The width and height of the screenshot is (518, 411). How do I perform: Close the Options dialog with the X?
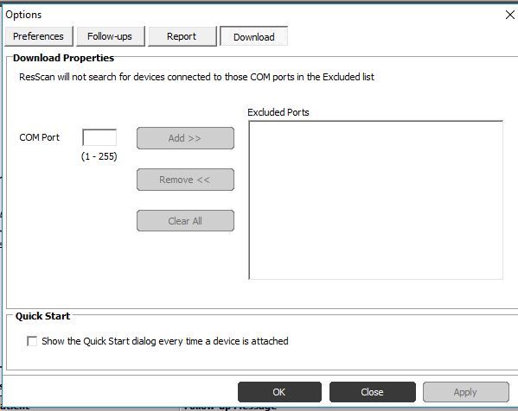(510, 15)
